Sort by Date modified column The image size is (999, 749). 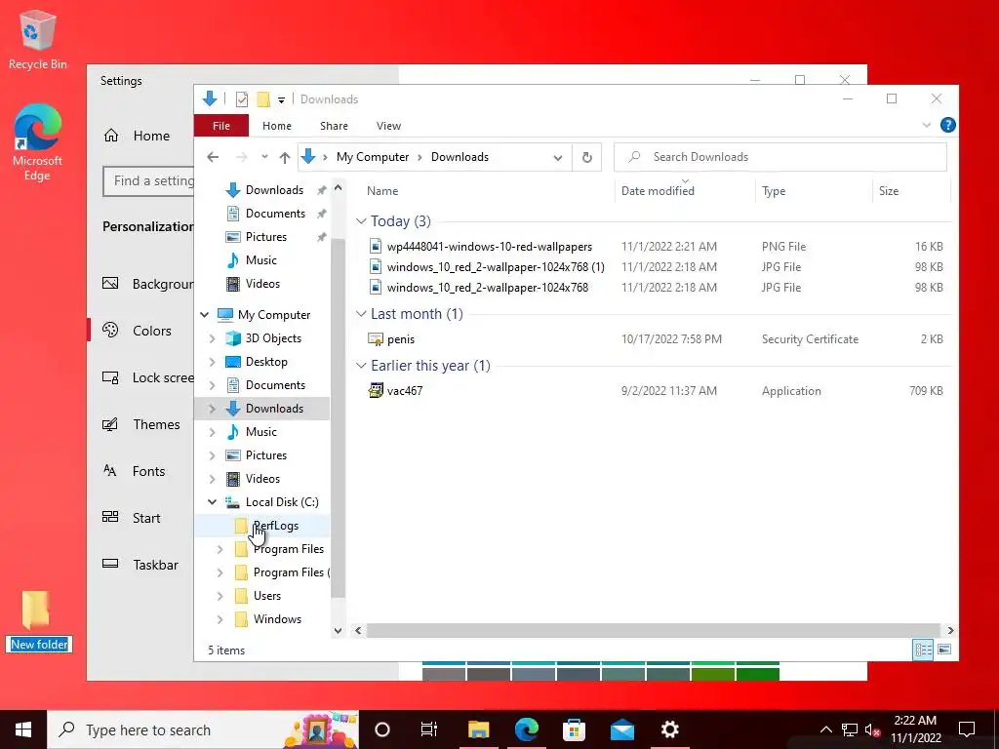tap(658, 191)
